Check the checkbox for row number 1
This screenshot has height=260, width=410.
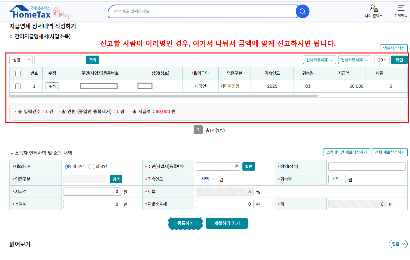[x=18, y=86]
